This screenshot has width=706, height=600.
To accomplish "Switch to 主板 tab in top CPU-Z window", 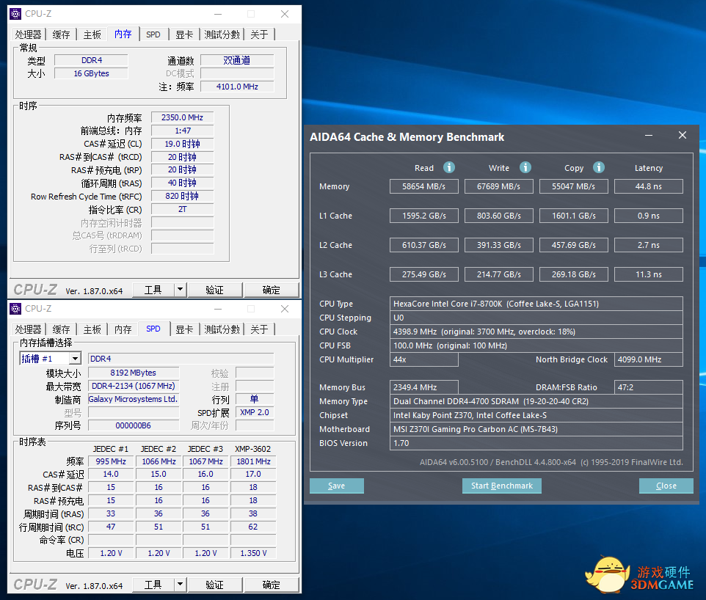I will (92, 34).
